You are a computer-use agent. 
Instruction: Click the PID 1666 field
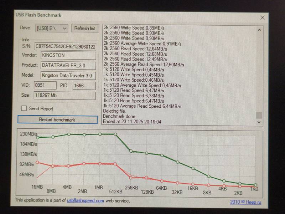84,86
